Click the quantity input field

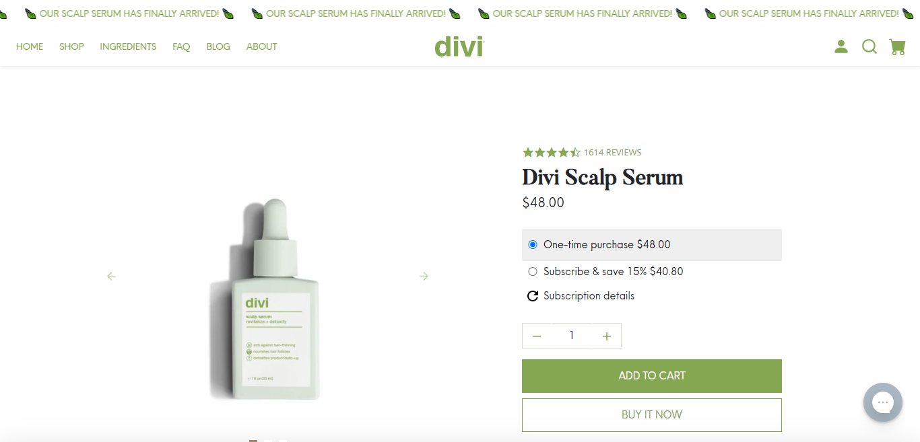[x=572, y=336]
